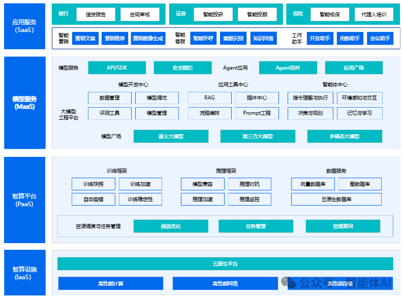Select the 图数据库 box
The image size is (403, 299).
point(360,184)
